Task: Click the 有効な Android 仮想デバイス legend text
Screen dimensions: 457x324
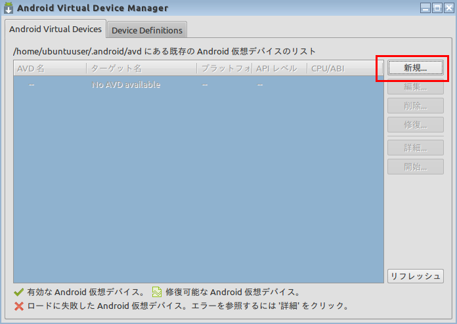Action: coord(85,292)
